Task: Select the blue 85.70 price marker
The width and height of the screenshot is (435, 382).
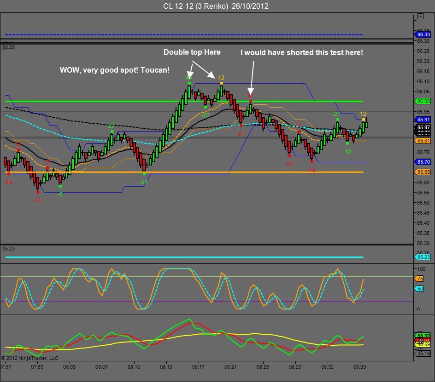Action: coord(423,162)
